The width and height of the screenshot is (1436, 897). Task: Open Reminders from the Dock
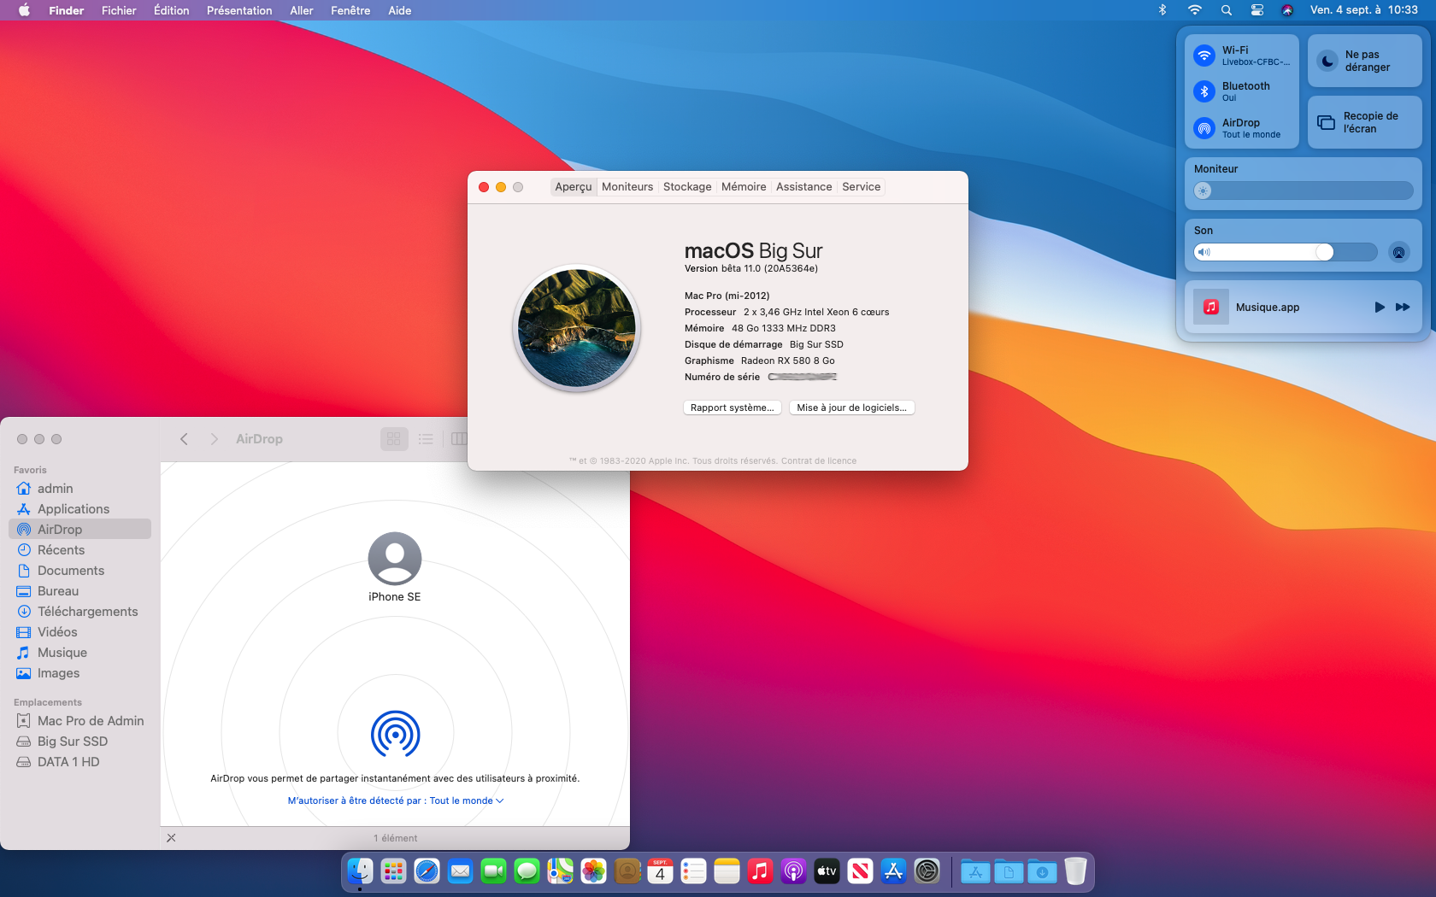click(693, 871)
